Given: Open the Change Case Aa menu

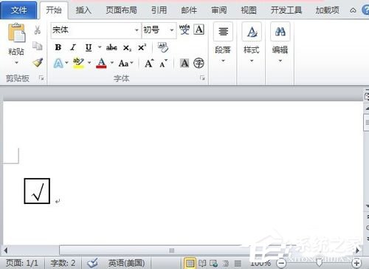Looking at the screenshot, I should [125, 64].
